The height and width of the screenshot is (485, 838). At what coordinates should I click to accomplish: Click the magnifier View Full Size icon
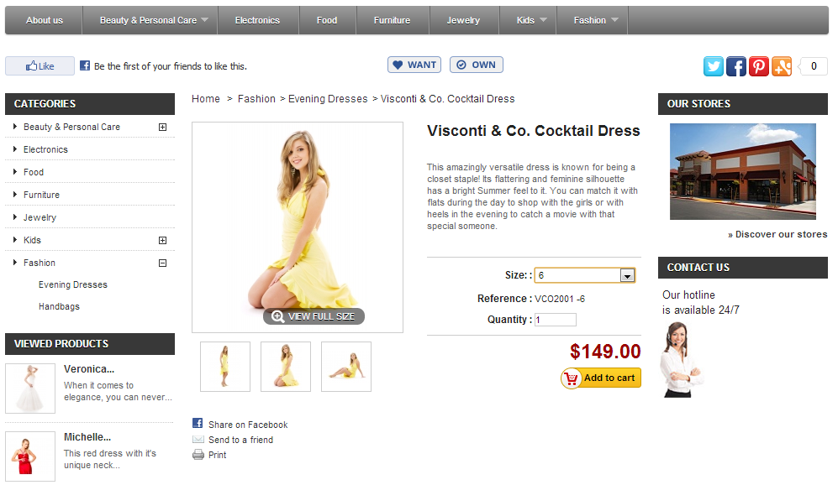[x=277, y=316]
